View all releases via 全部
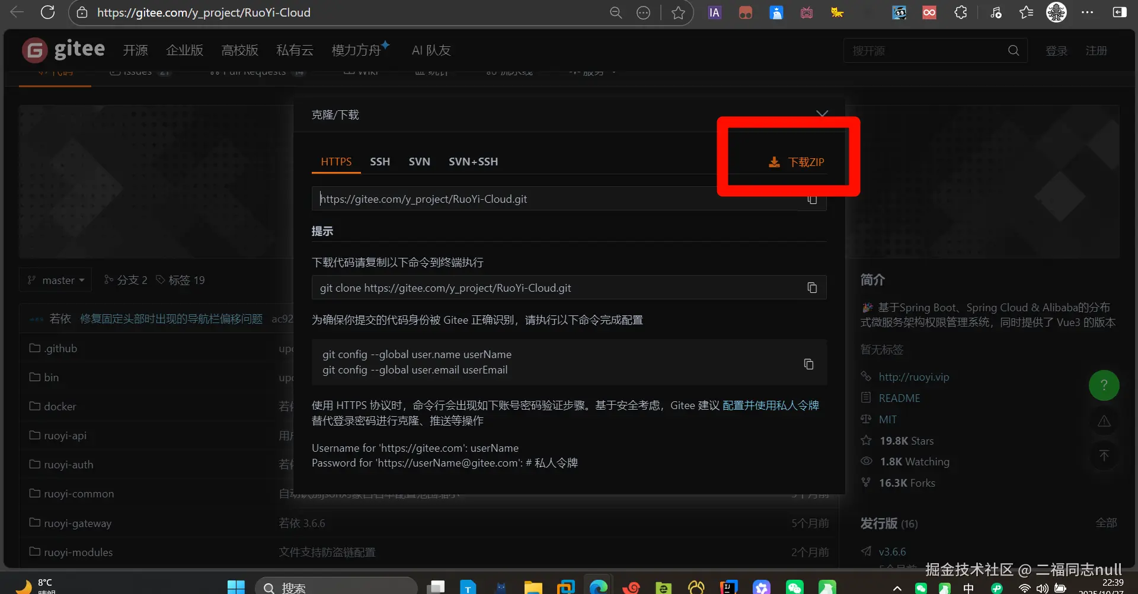The image size is (1138, 594). (x=1106, y=523)
